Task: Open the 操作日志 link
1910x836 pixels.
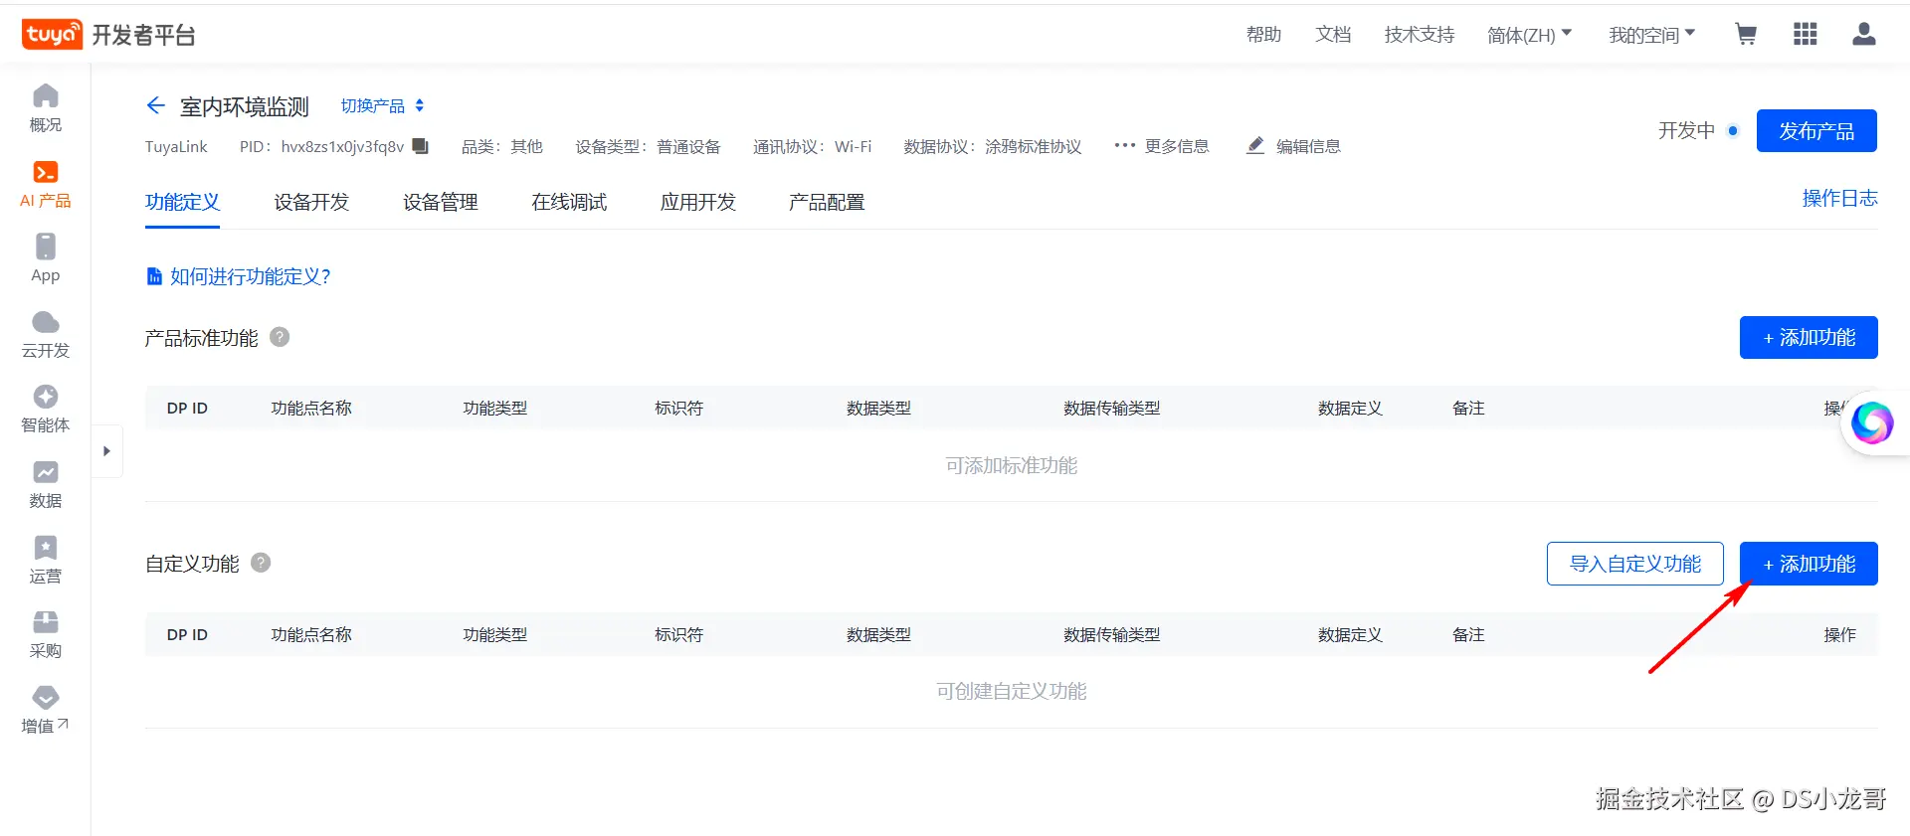Action: point(1840,199)
